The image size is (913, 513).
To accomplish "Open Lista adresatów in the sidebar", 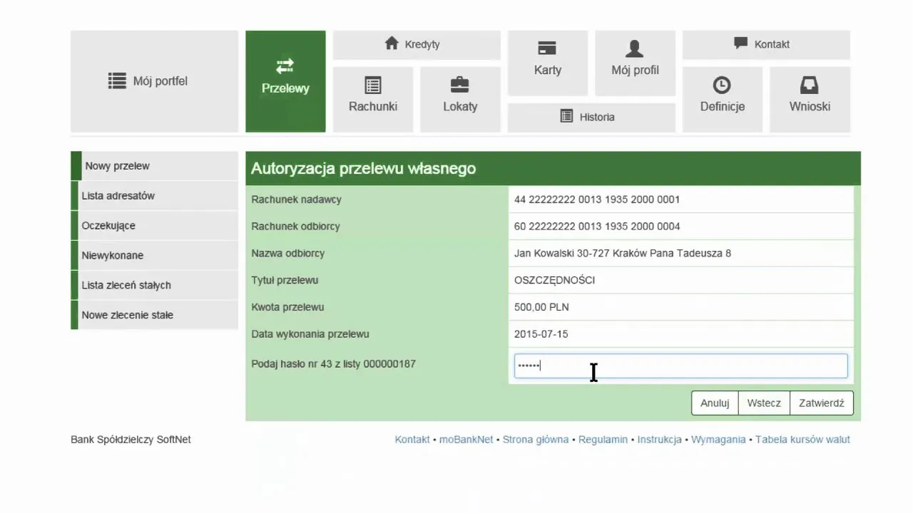I will coord(118,196).
